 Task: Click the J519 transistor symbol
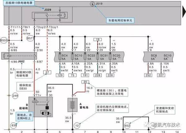click(x=92, y=4)
